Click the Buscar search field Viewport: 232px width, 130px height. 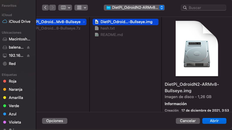coord(203,8)
